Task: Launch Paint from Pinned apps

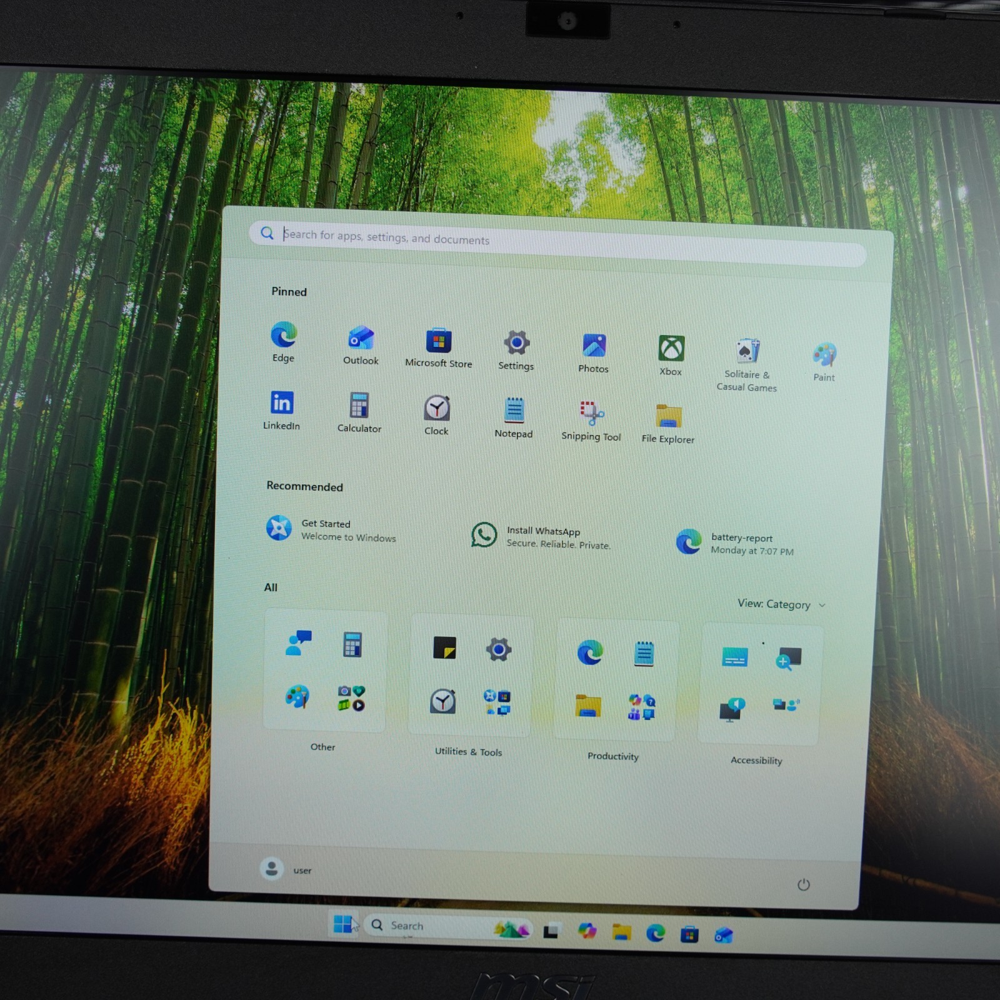Action: click(x=824, y=361)
